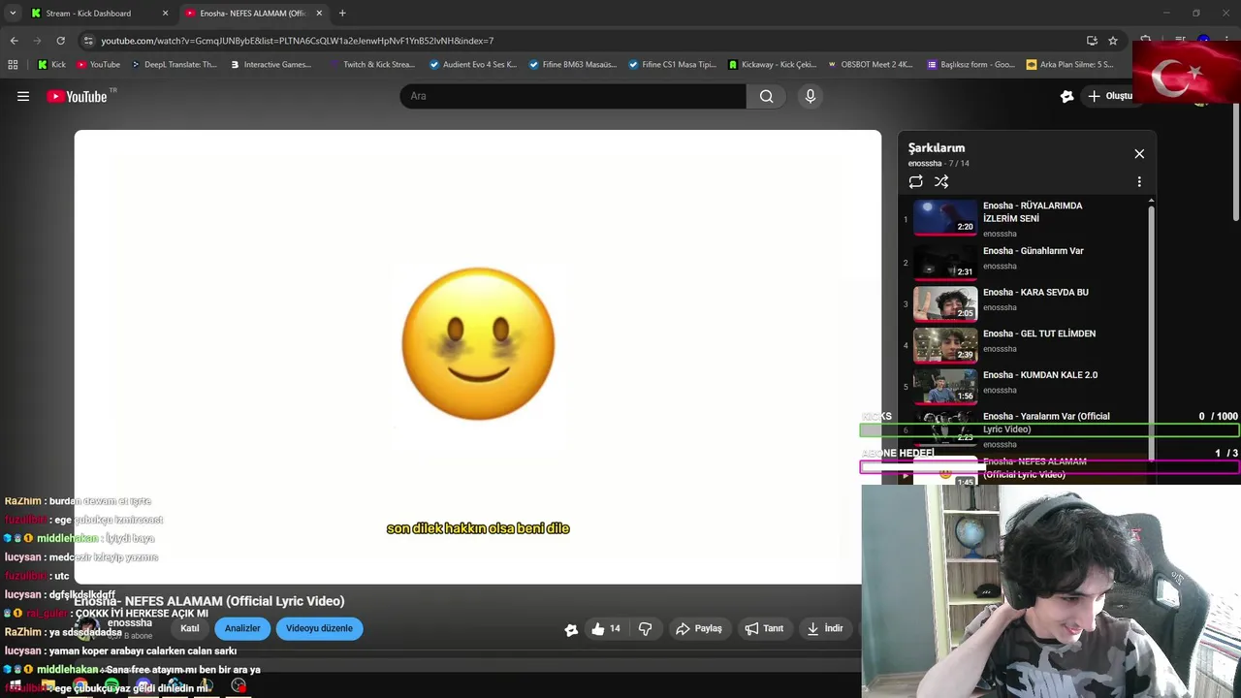Start voice search with microphone icon
1241x698 pixels.
pyautogui.click(x=811, y=96)
